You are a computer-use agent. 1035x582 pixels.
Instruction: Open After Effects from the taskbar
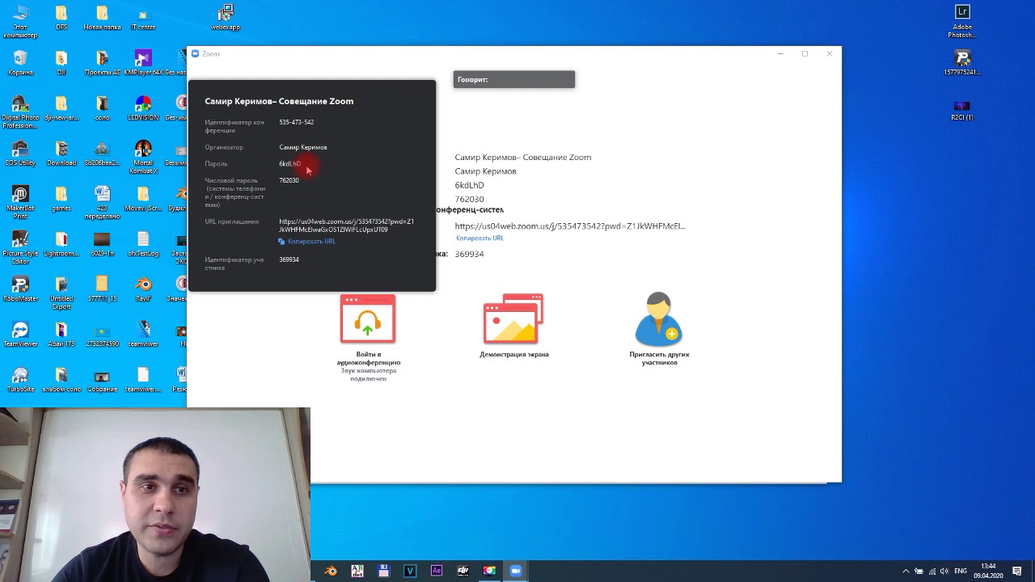click(437, 571)
